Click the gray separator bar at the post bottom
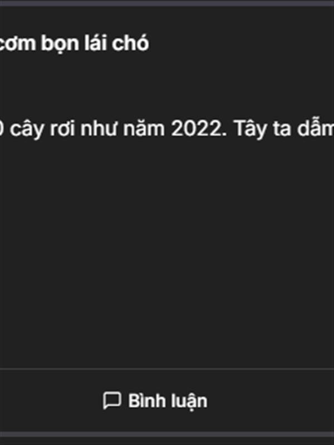 tap(167, 435)
